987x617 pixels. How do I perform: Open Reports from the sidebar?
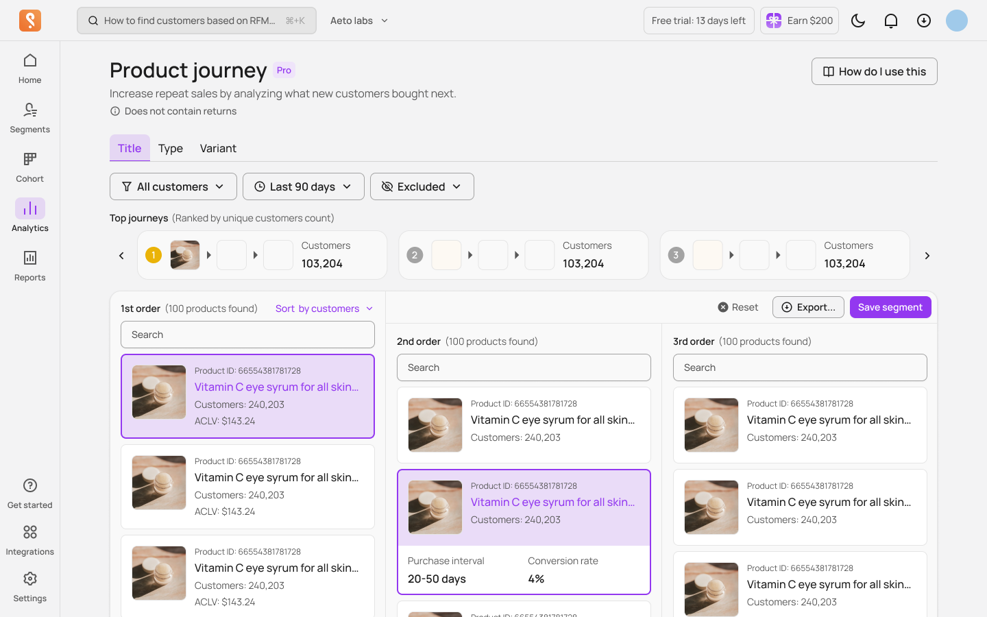click(x=29, y=266)
